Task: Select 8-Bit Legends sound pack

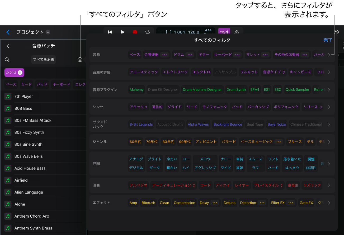Action: [141, 124]
